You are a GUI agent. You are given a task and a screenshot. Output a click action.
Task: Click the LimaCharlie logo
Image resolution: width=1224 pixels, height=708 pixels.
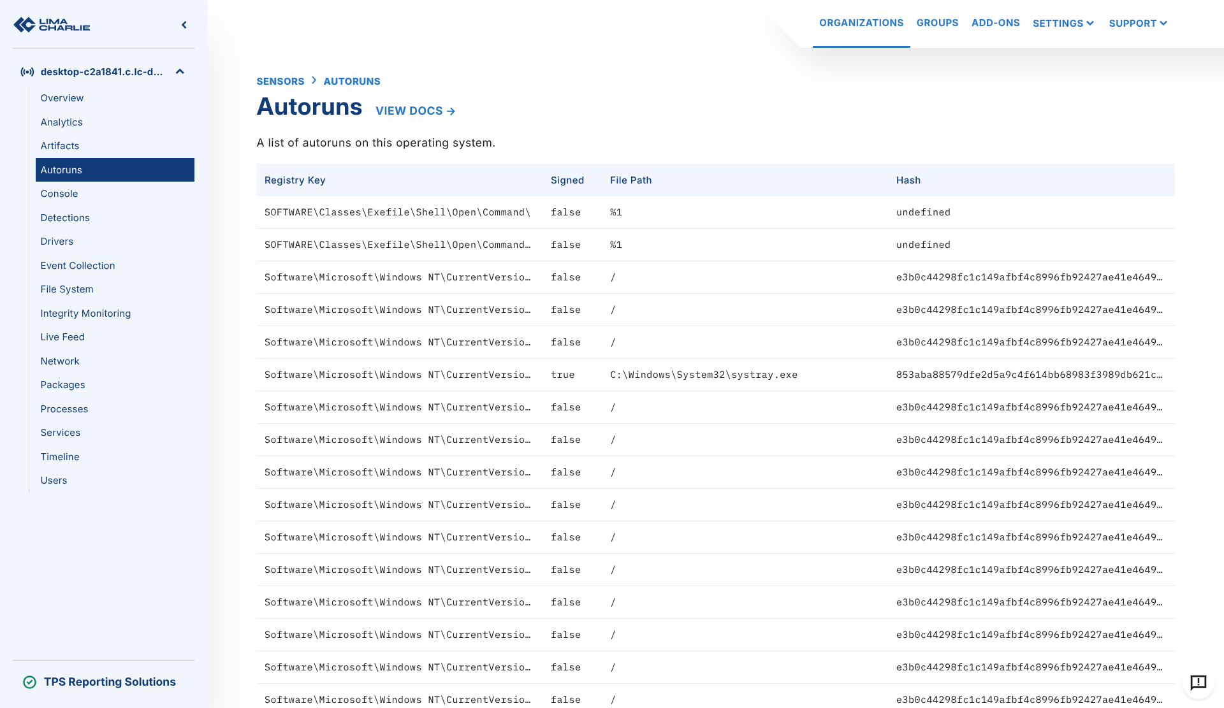click(52, 25)
